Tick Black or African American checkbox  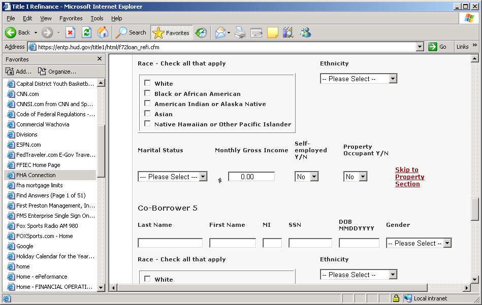point(147,93)
